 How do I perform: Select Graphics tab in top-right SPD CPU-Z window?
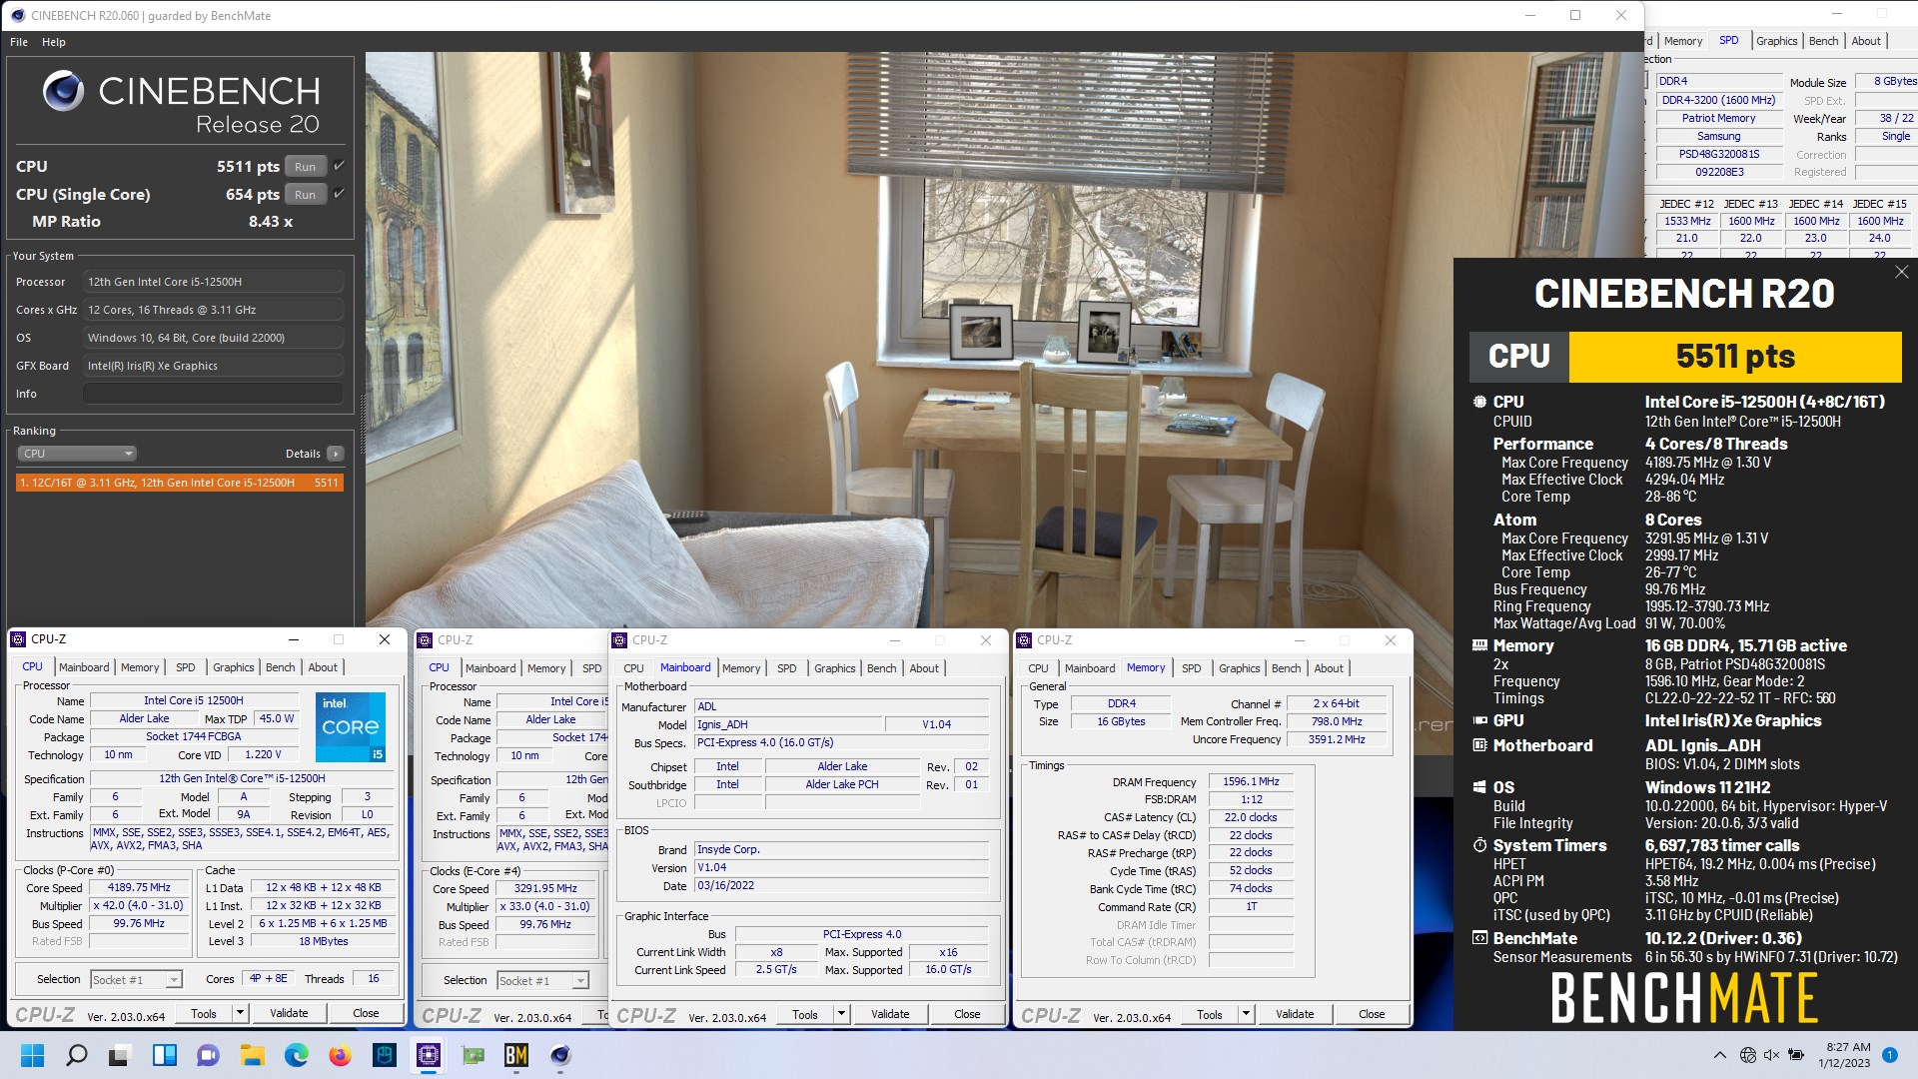point(1777,41)
